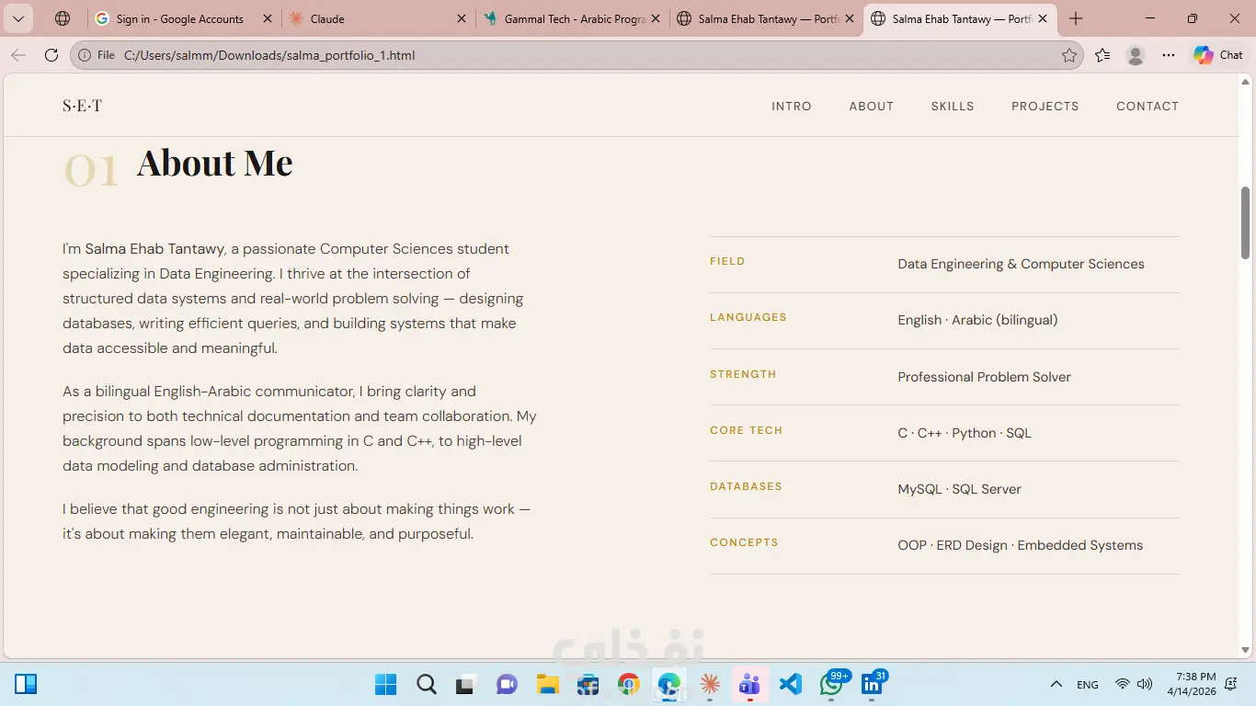
Task: Open Claude app from taskbar
Action: pos(710,684)
